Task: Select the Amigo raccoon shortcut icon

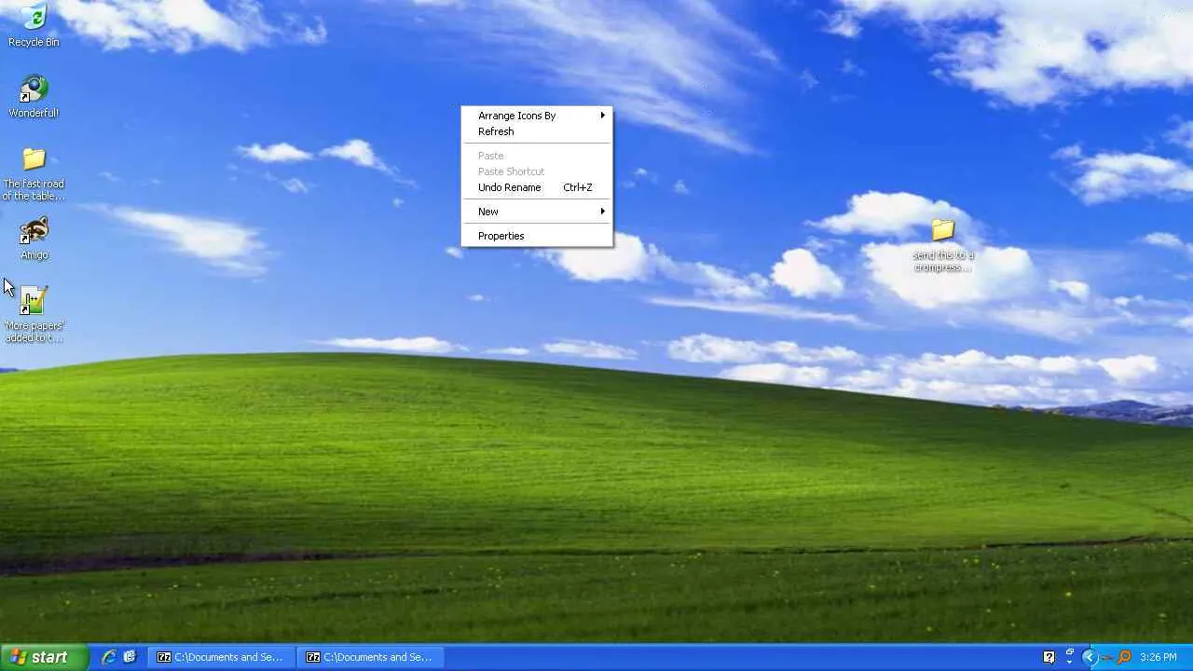Action: (34, 239)
